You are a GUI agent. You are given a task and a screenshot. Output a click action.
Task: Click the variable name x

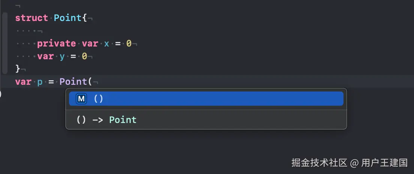point(106,43)
